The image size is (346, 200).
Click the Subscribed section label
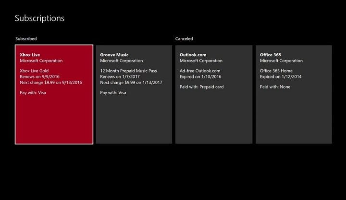click(26, 38)
